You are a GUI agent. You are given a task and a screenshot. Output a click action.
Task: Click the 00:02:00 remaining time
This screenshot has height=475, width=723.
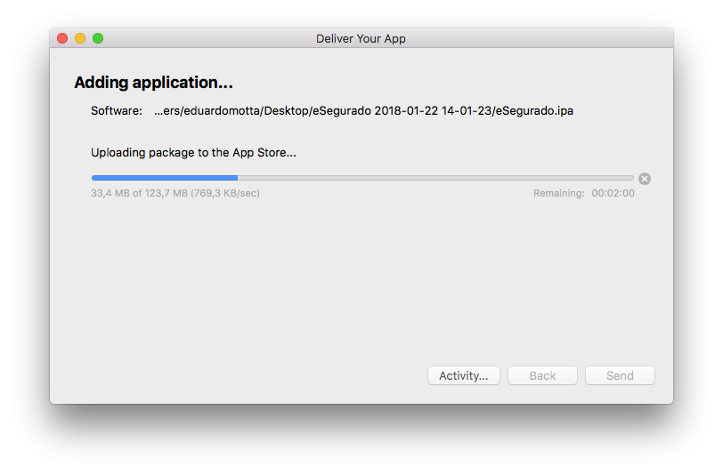coord(613,193)
